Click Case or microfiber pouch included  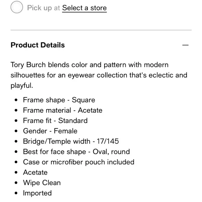(79, 162)
